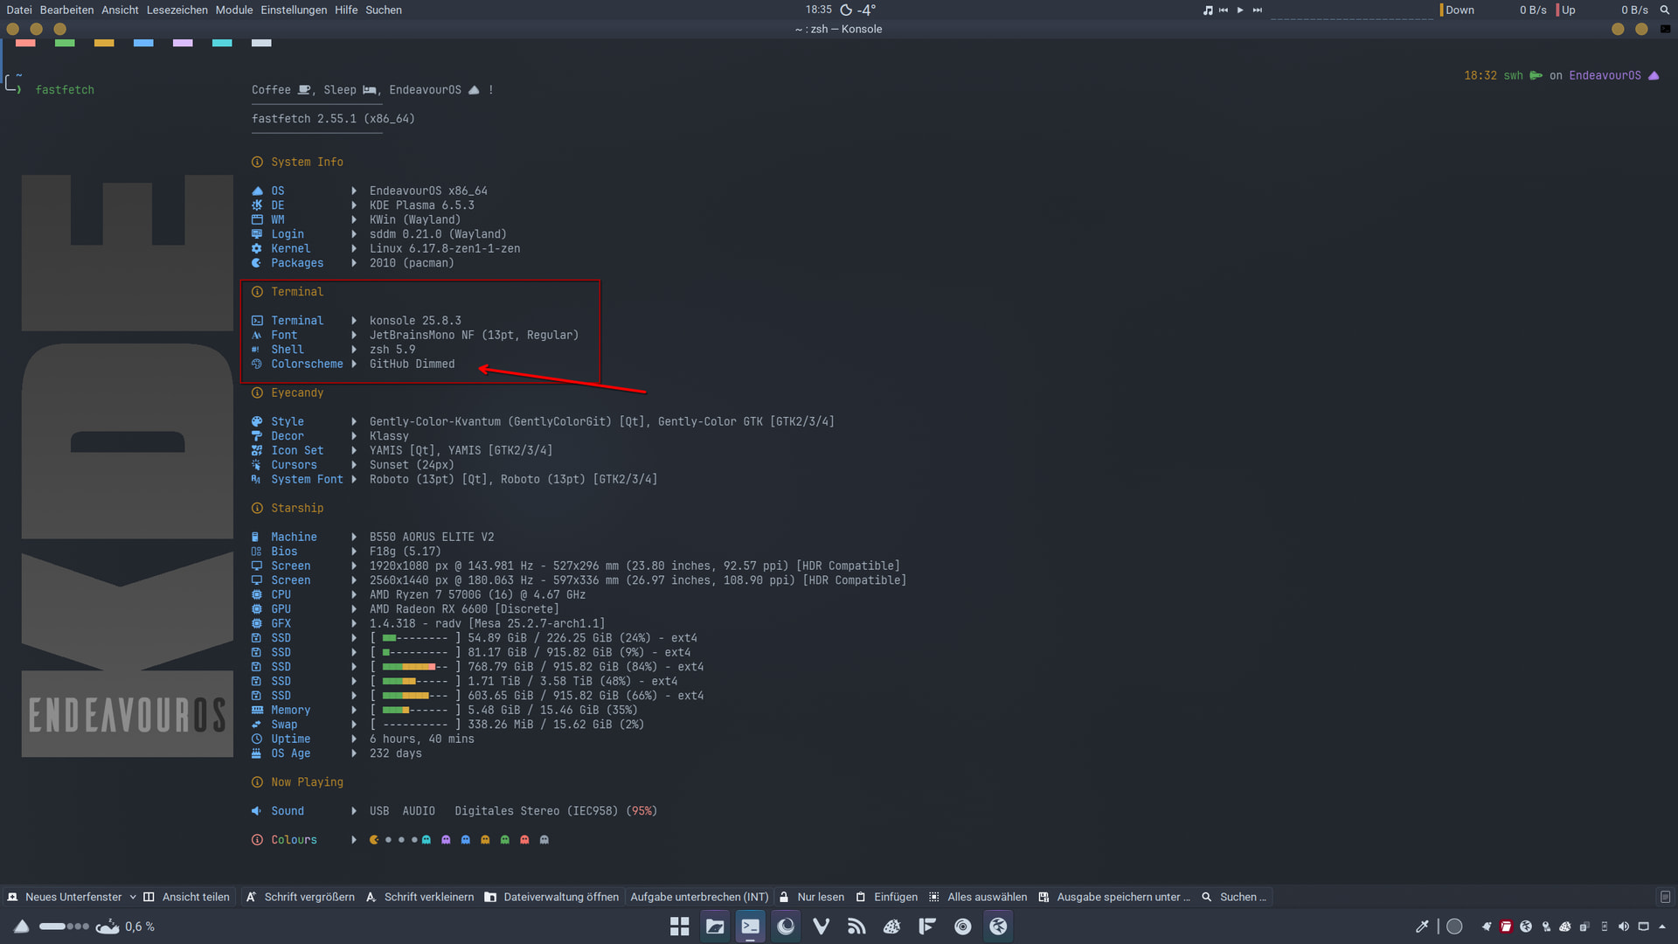The image size is (1678, 944).
Task: Open the Lesezeichen menu
Action: click(177, 10)
